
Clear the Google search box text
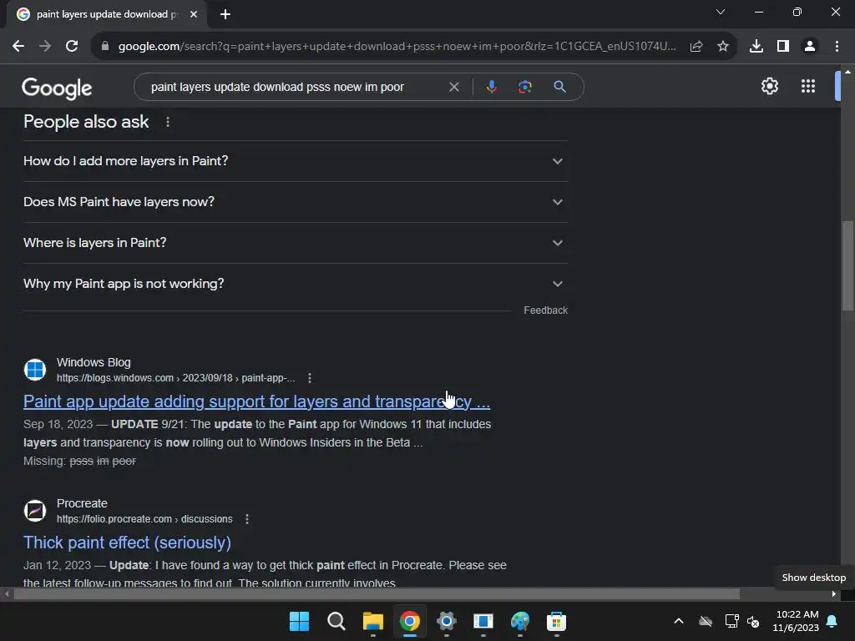pos(453,87)
